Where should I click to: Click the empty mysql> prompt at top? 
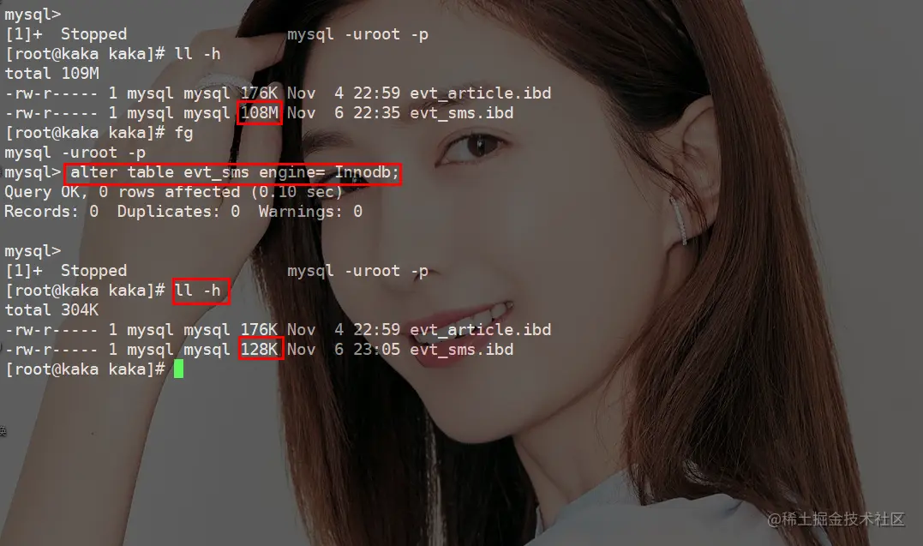point(33,15)
